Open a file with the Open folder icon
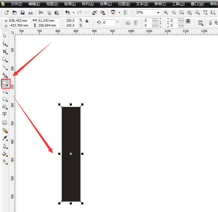This screenshot has width=218, height=212. [x=14, y=12]
